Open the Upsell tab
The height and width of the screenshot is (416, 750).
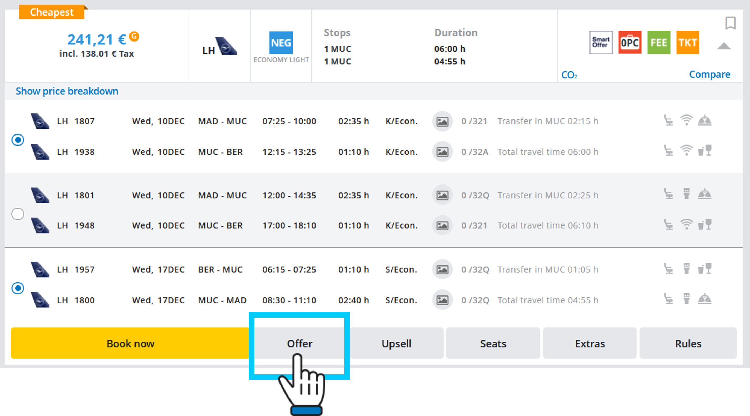pos(396,344)
